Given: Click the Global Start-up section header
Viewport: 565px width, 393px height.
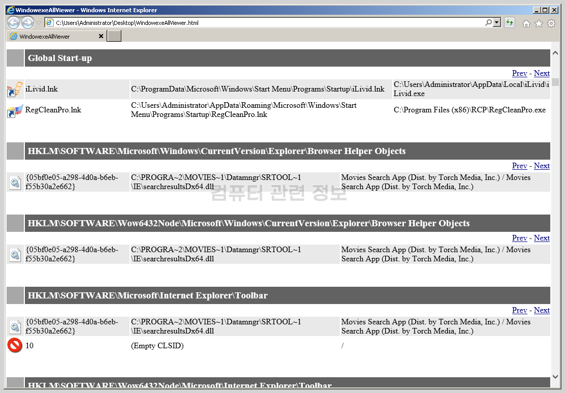Looking at the screenshot, I should click(287, 58).
